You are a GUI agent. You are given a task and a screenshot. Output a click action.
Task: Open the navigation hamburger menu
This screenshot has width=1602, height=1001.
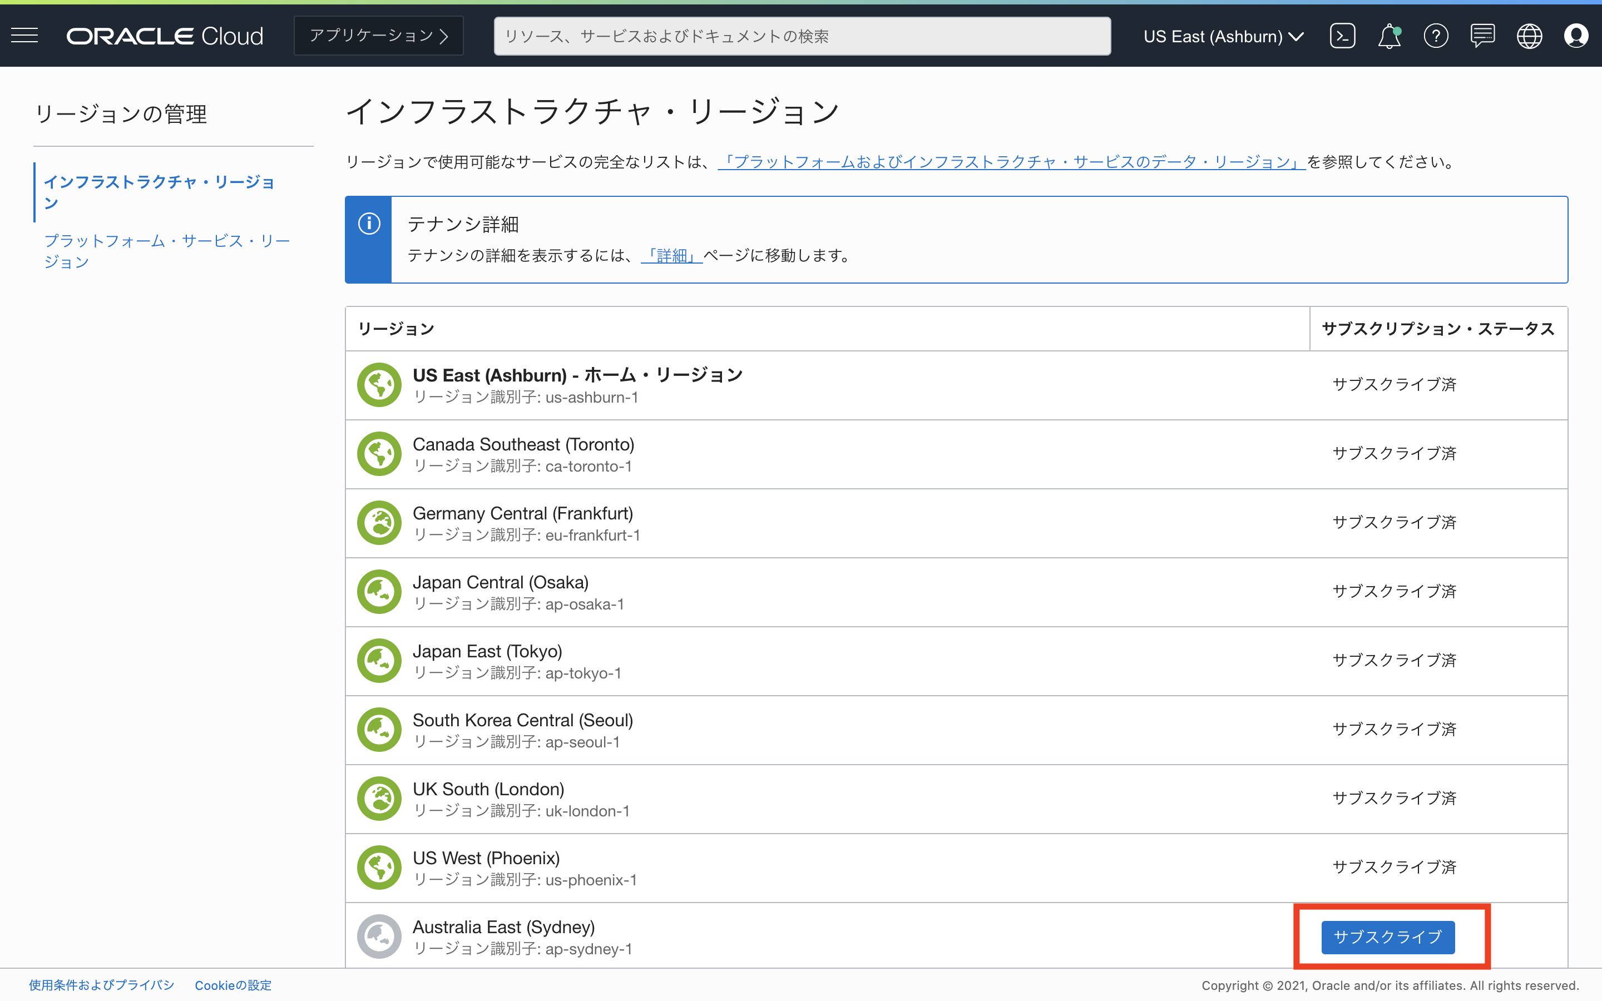[24, 36]
